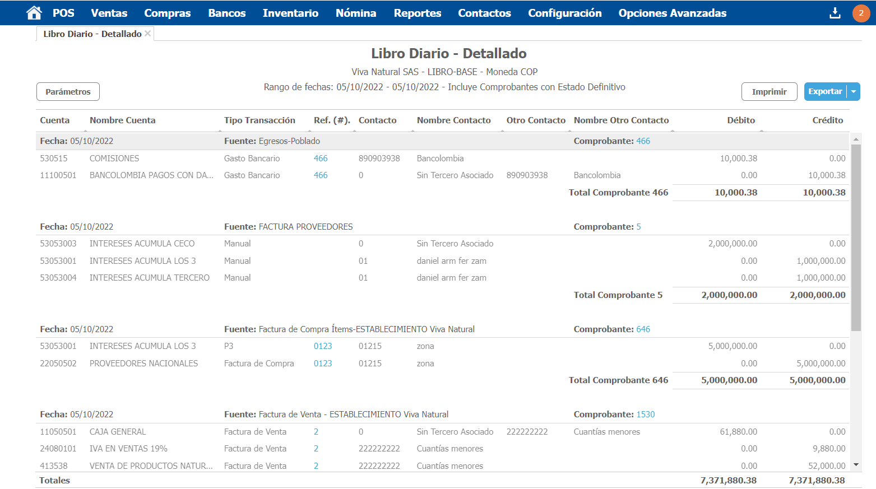Image resolution: width=876 pixels, height=489 pixels.
Task: Click the Nombre Cuenta column header
Action: (122, 120)
